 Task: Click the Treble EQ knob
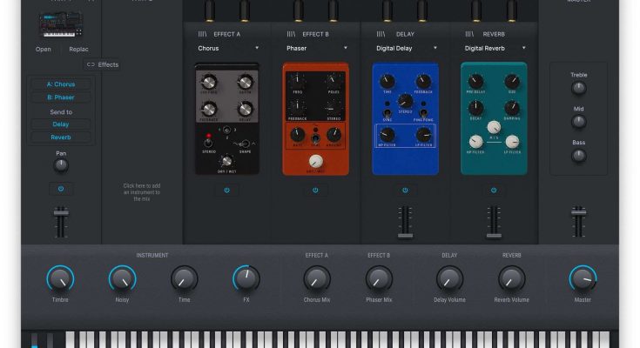[x=579, y=88]
